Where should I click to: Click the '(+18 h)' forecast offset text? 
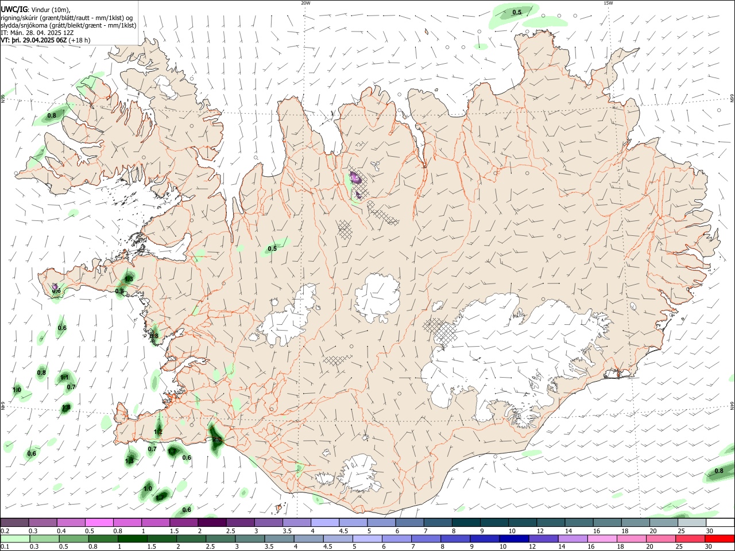79,40
